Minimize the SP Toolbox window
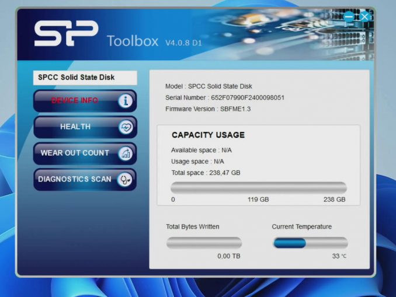This screenshot has width=396, height=297. tap(349, 17)
